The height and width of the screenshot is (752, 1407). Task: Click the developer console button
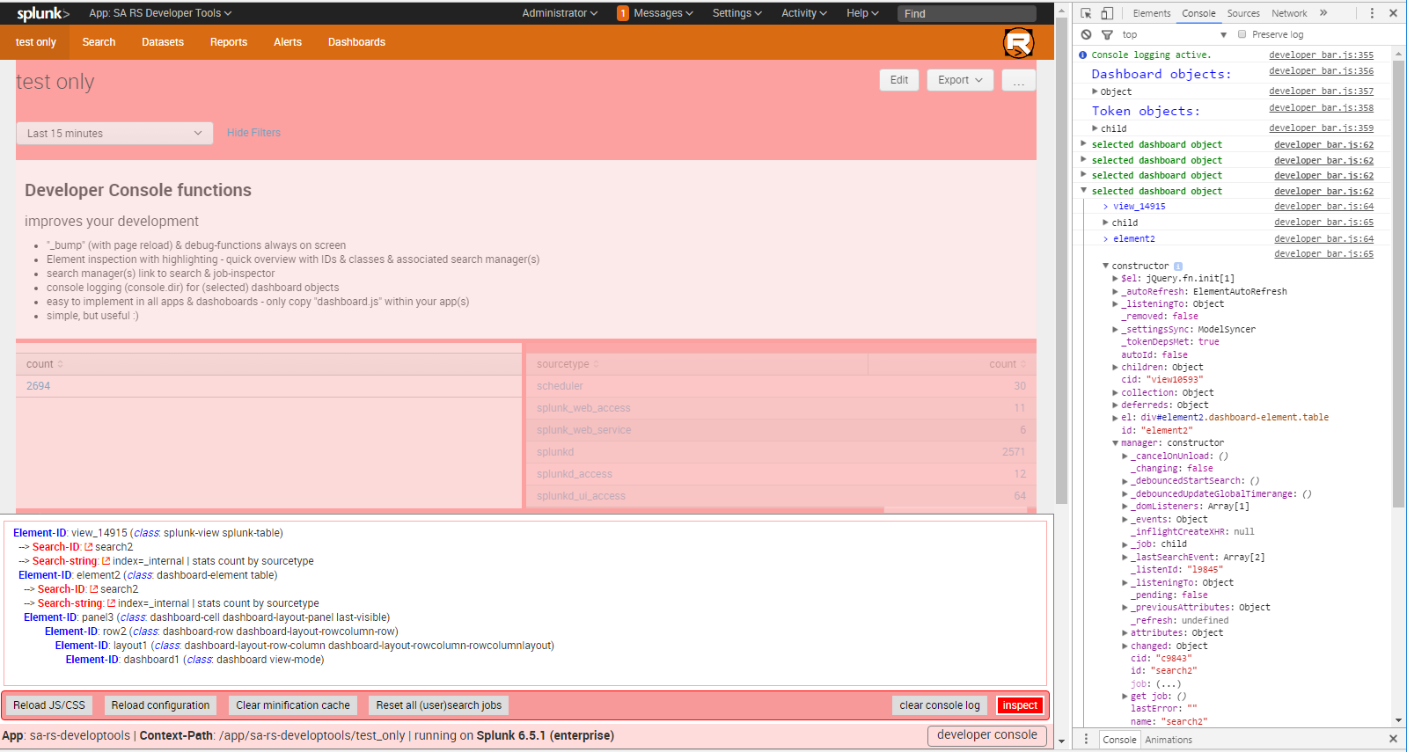click(x=987, y=735)
